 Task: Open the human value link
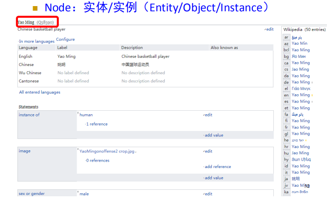(86, 115)
